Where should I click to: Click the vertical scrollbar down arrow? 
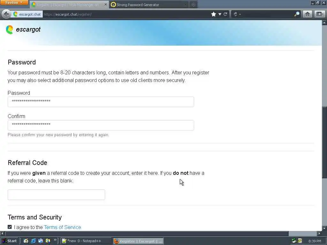click(324, 228)
